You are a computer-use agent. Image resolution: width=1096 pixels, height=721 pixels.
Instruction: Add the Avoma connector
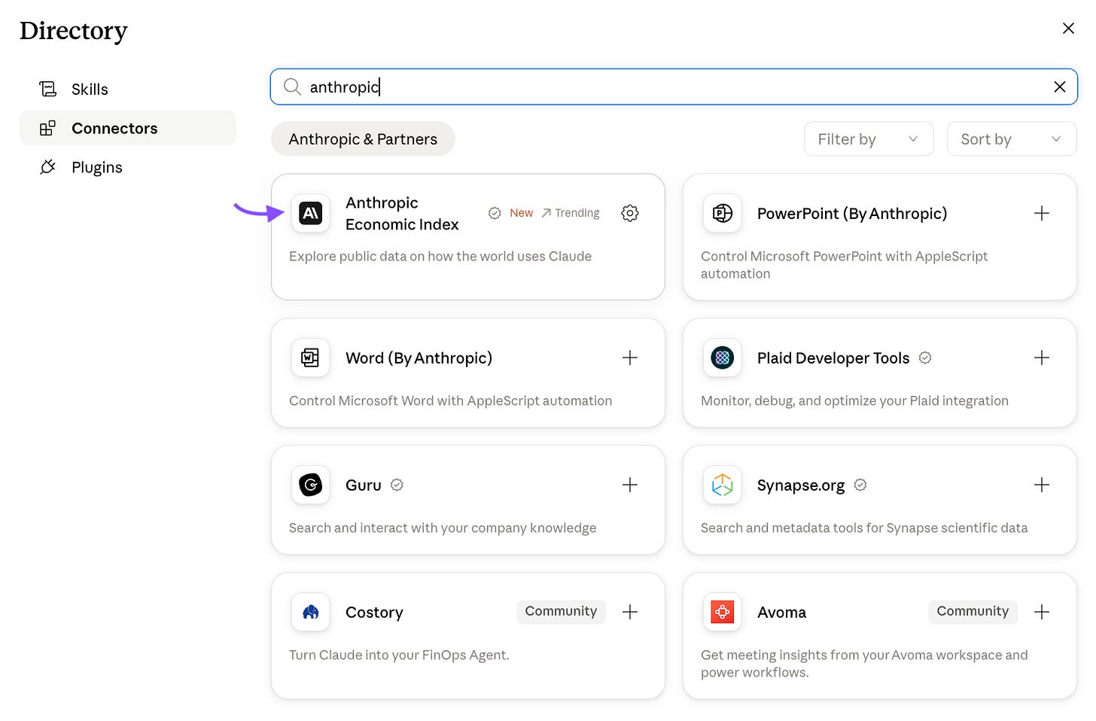coord(1042,612)
